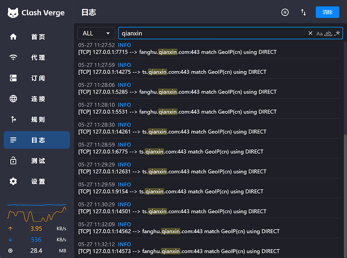Click download speed value 536
Viewport: 347px width, 258px height.
[36, 239]
